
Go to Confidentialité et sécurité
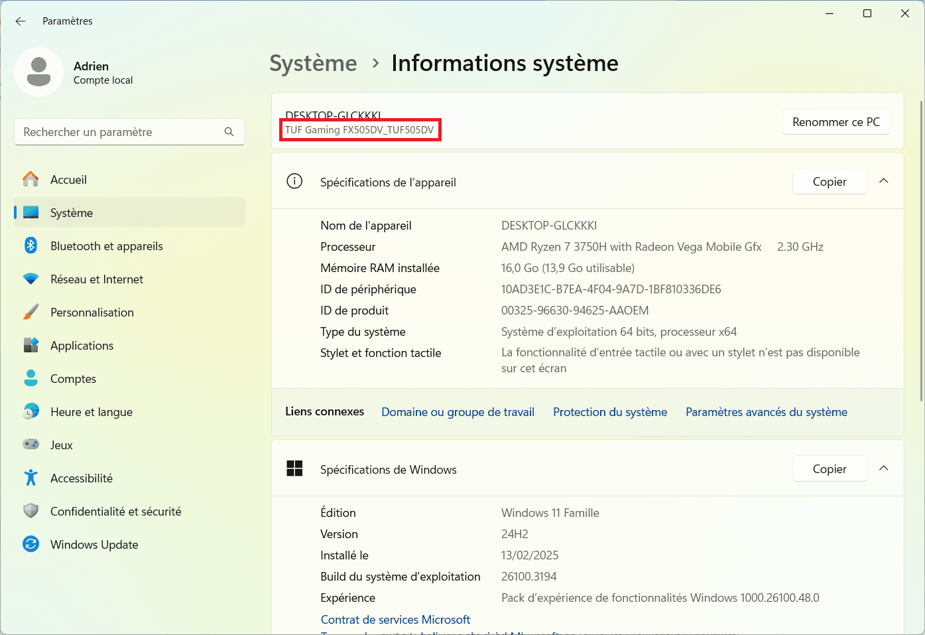(x=130, y=512)
